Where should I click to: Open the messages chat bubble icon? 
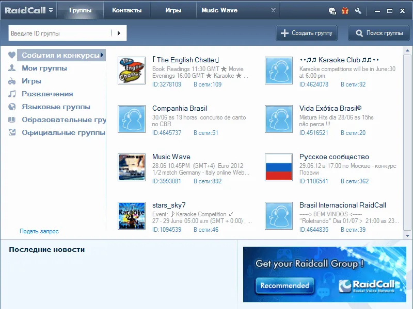point(332,11)
